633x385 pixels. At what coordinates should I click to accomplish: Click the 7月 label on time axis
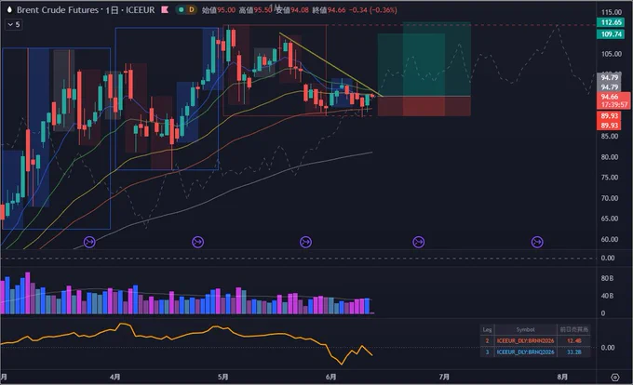[x=444, y=378]
